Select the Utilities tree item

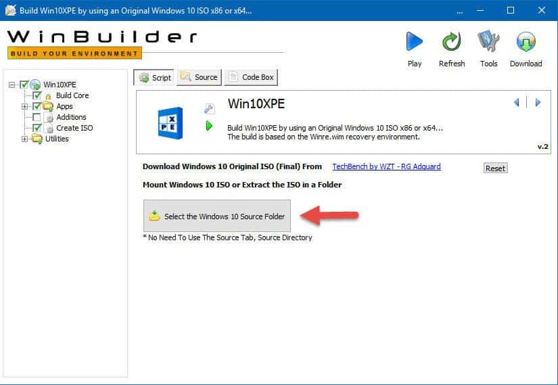pyautogui.click(x=57, y=139)
